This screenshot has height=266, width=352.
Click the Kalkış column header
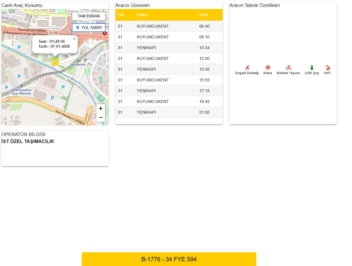point(142,15)
